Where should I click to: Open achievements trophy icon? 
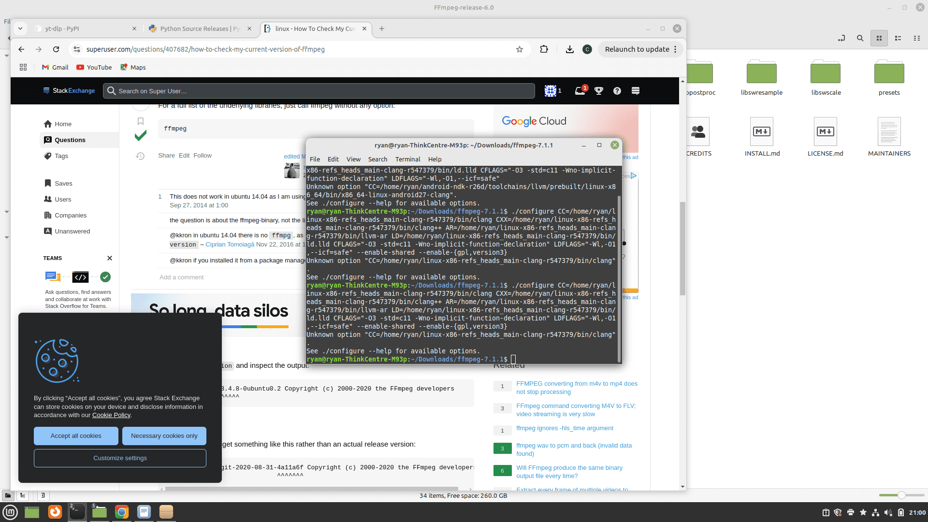[599, 91]
